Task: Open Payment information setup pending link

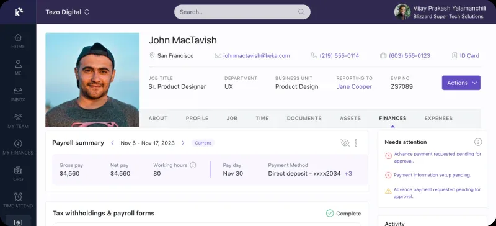Action: pyautogui.click(x=432, y=175)
